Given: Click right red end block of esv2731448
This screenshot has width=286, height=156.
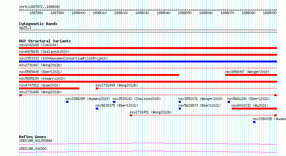Looking at the screenshot, I should 275,95.
